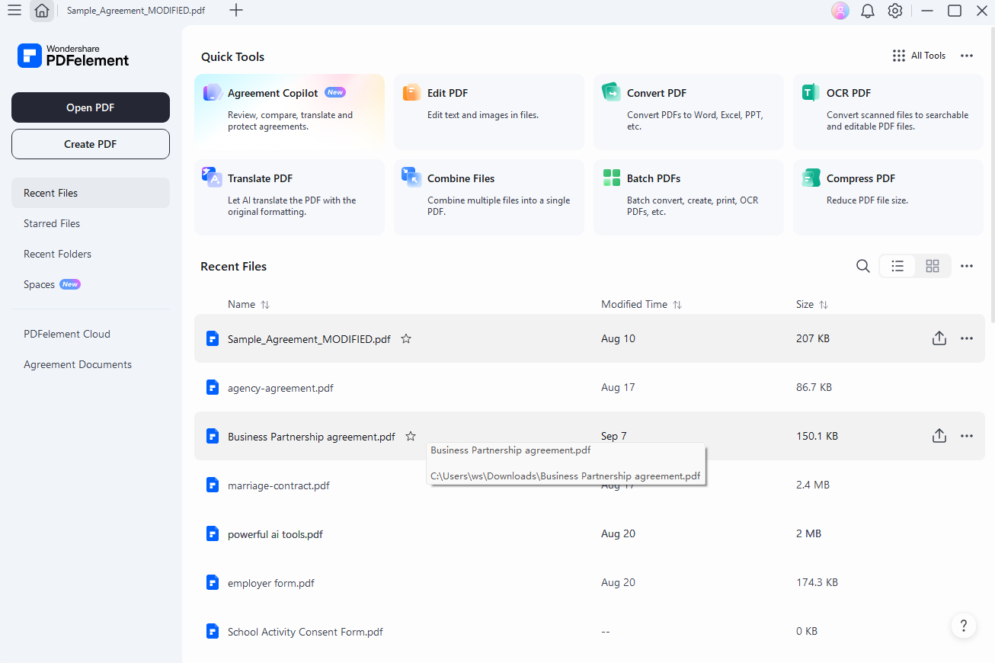Launch the Edit PDF tool
This screenshot has width=995, height=663.
click(489, 111)
